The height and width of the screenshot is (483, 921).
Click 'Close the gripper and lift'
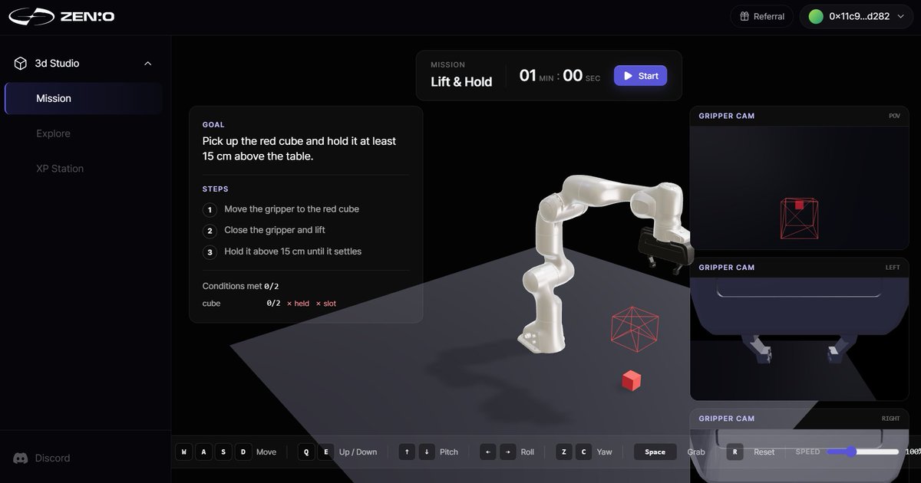coord(275,230)
